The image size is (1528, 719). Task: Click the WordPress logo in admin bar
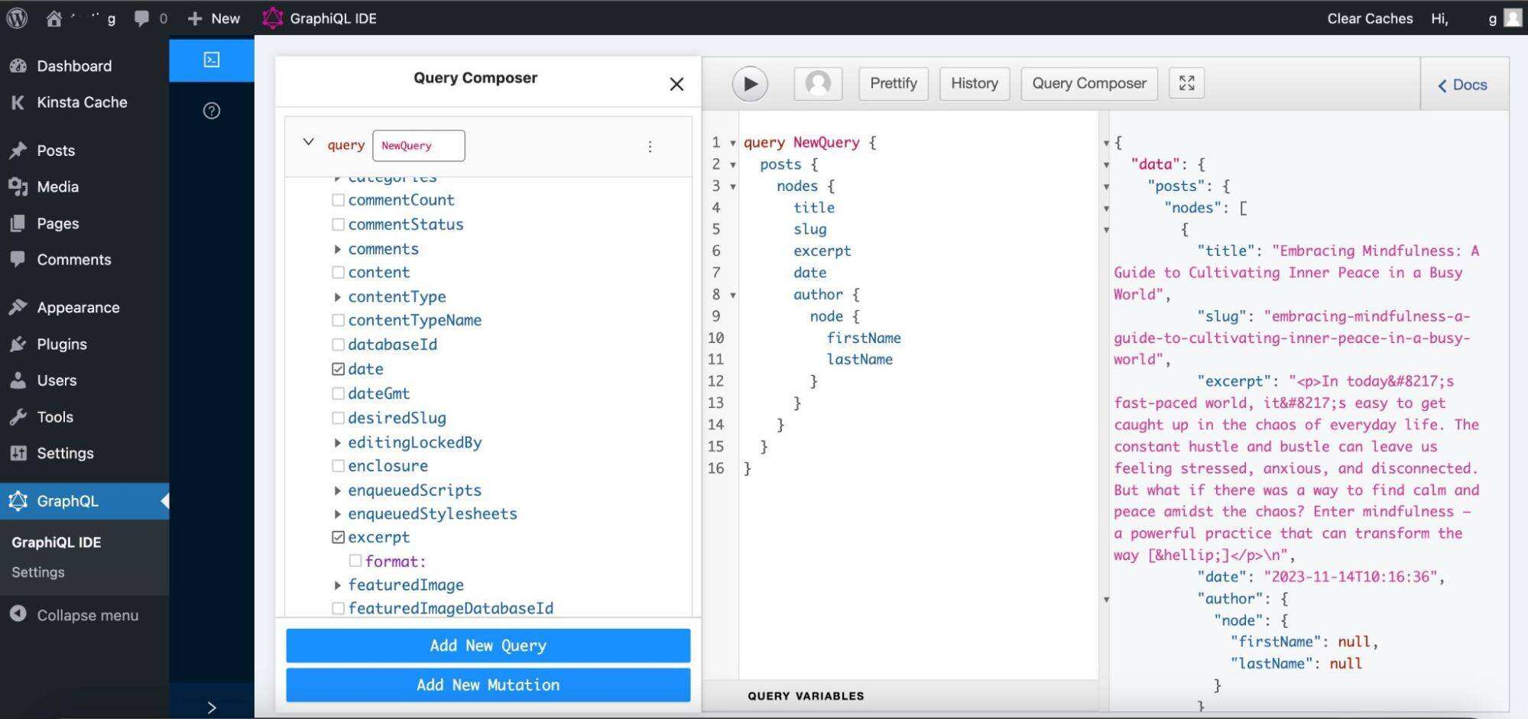pyautogui.click(x=17, y=18)
